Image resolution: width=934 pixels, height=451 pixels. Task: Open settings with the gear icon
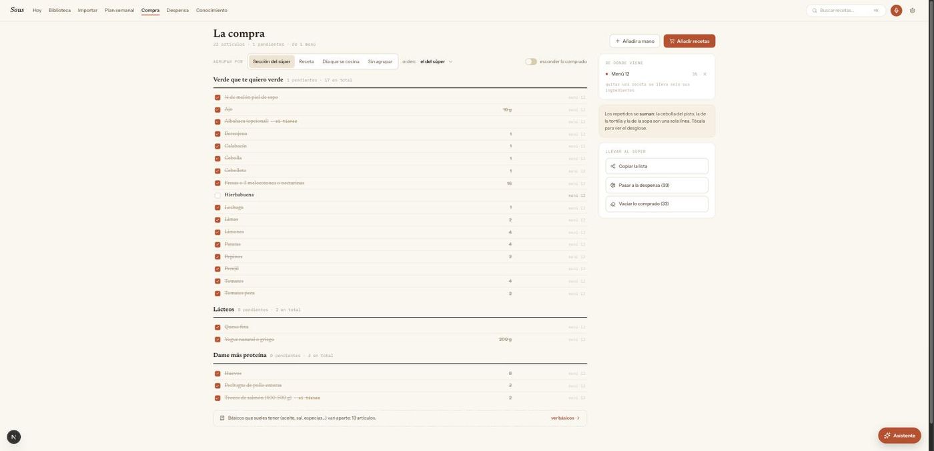point(913,11)
